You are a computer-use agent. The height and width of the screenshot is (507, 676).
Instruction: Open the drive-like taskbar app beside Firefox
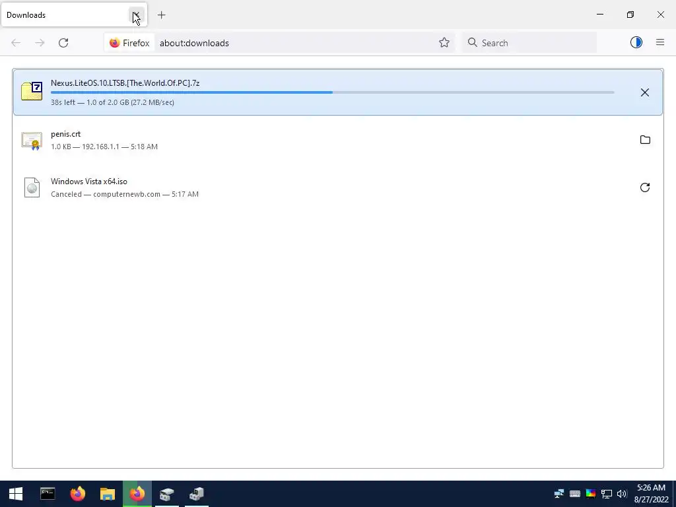coord(167,494)
